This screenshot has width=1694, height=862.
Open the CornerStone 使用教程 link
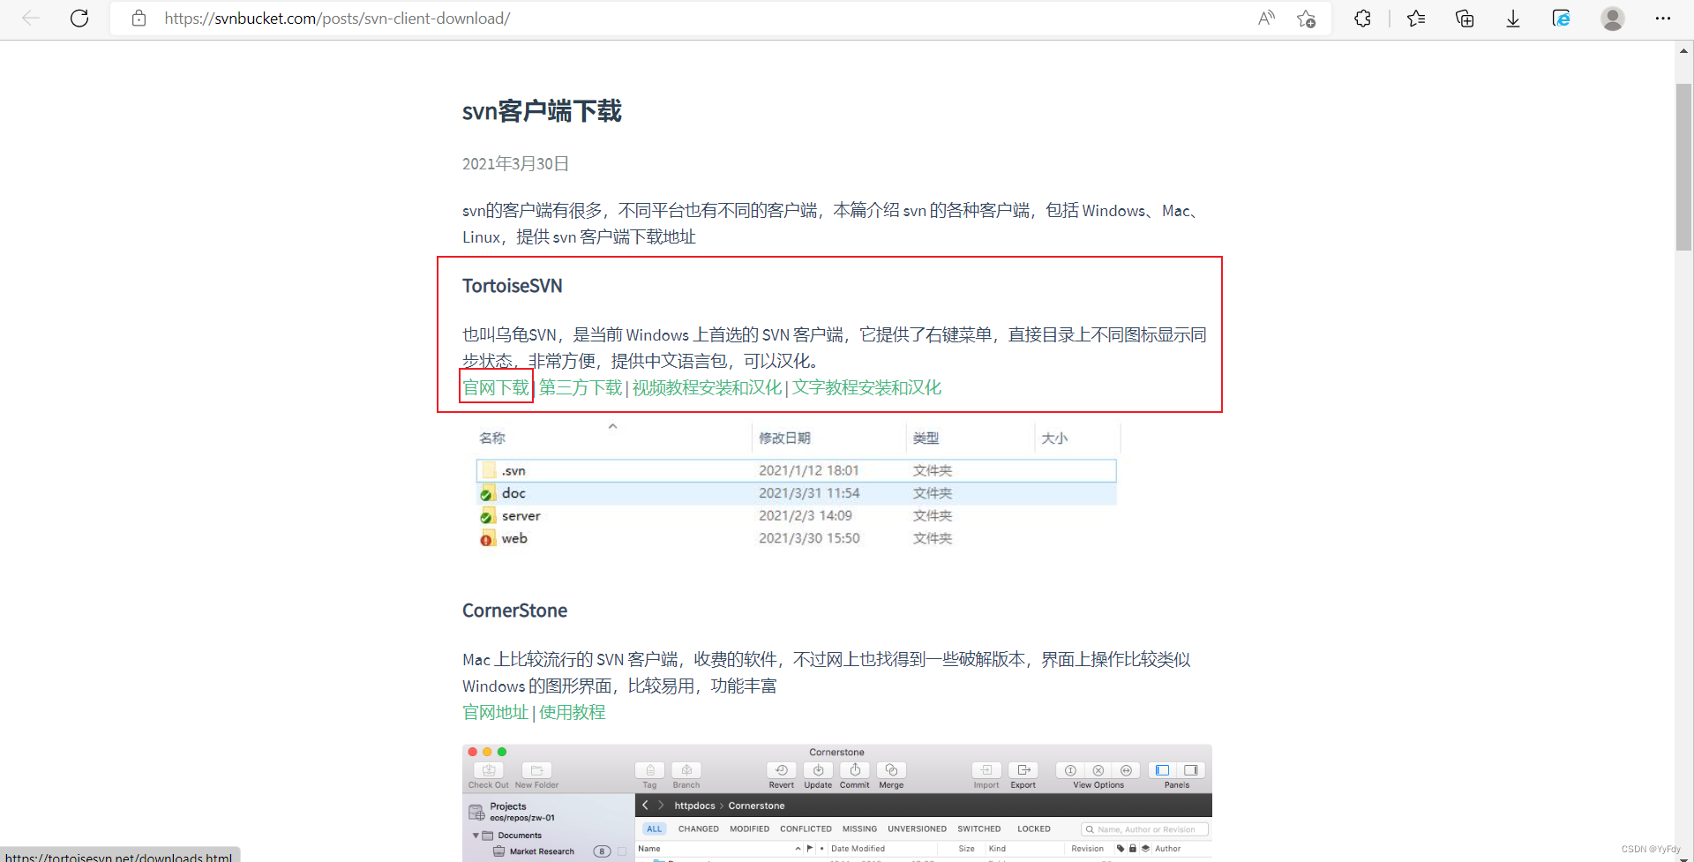pyautogui.click(x=572, y=712)
